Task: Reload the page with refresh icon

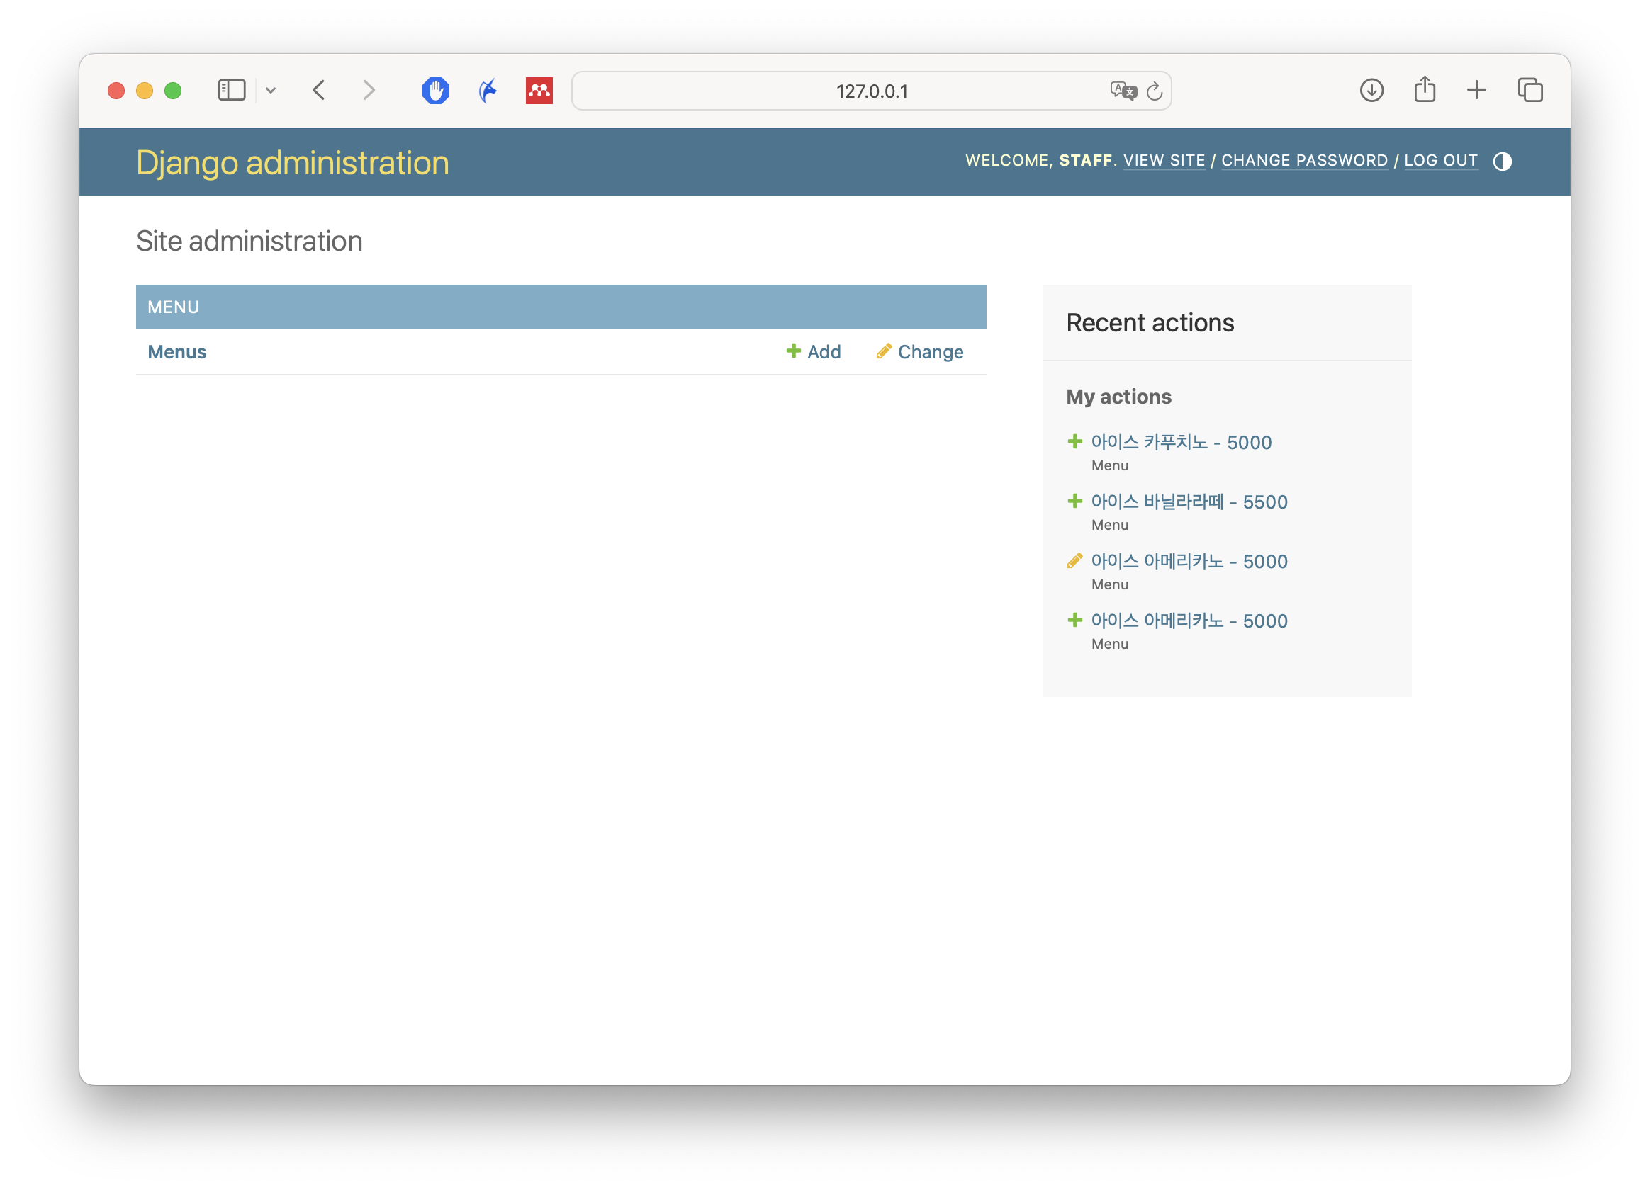Action: (x=1155, y=91)
